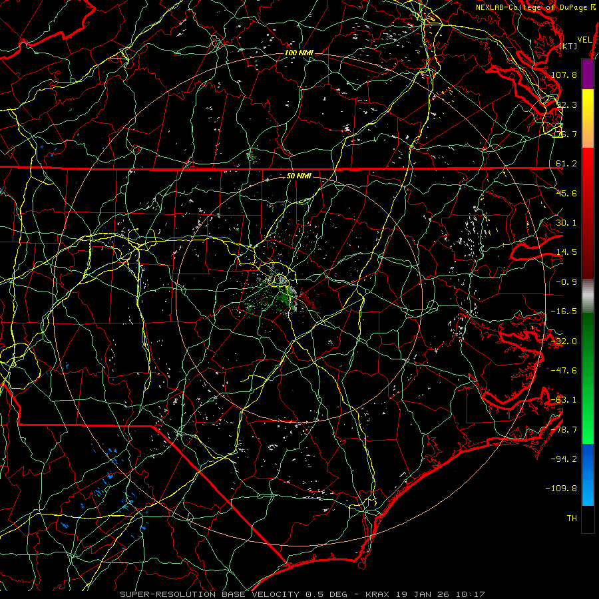The width and height of the screenshot is (599, 599).
Task: Click the purple segment of the color bar
Action: point(588,74)
